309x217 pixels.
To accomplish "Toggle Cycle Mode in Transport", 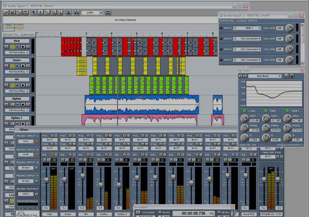I will click(x=138, y=213).
